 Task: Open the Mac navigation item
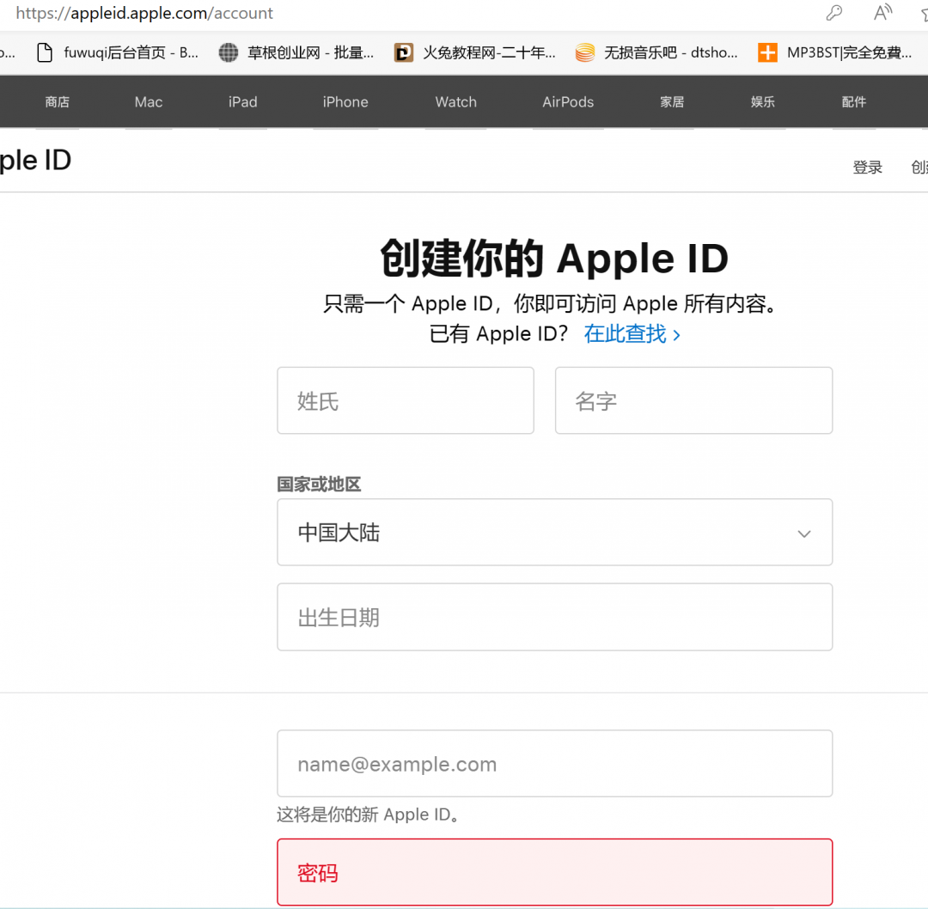(x=149, y=101)
